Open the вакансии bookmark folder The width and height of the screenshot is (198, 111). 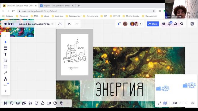[58, 16]
